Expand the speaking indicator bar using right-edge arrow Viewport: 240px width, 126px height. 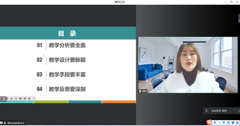click(x=239, y=111)
